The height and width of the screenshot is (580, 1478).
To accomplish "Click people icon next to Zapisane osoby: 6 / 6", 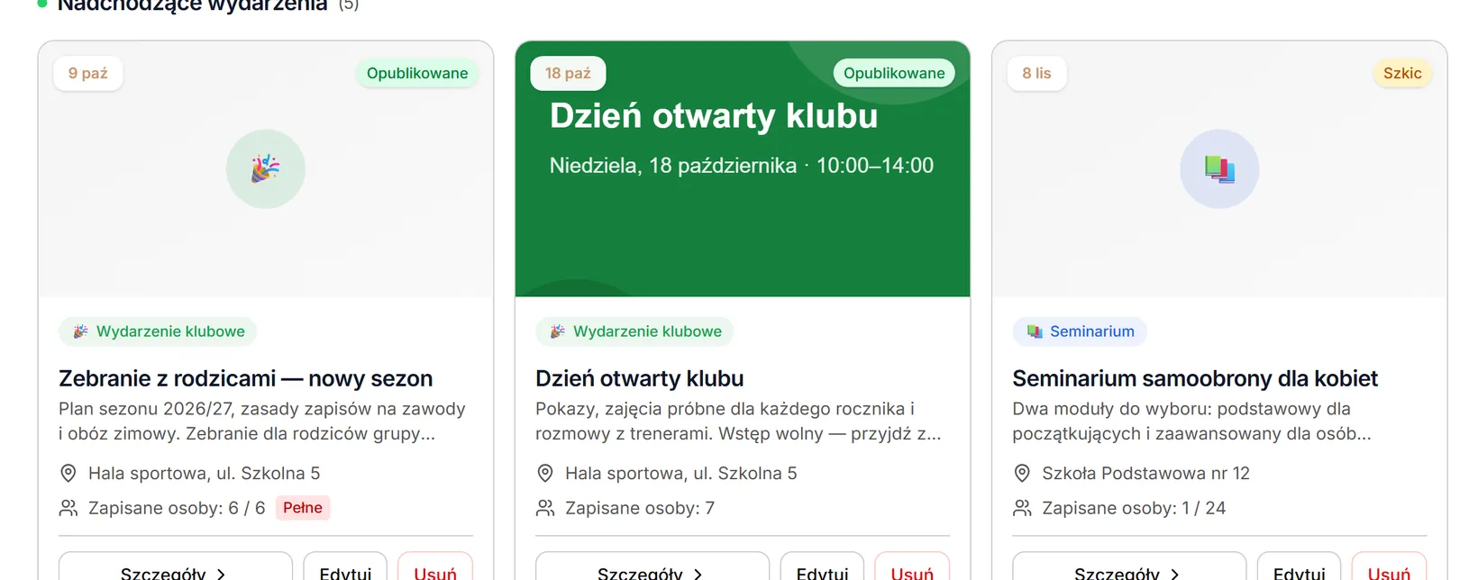I will pyautogui.click(x=68, y=508).
